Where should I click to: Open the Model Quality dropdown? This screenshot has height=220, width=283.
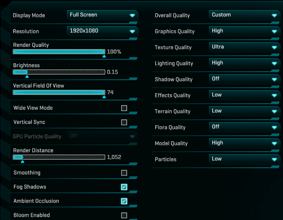coord(244,143)
